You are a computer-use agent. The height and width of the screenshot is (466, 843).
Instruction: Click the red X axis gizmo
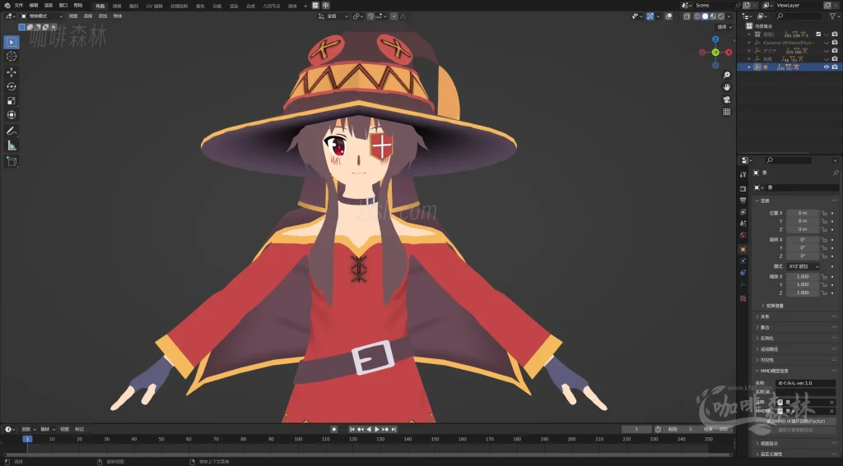(x=729, y=52)
